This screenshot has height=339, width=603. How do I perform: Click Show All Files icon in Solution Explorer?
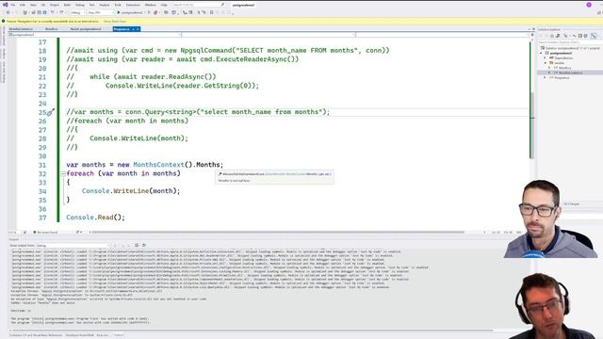tap(585, 36)
